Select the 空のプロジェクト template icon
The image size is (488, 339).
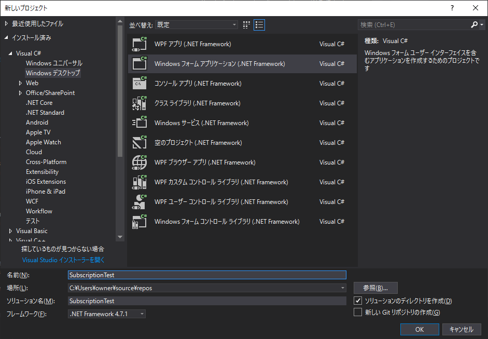coord(140,142)
